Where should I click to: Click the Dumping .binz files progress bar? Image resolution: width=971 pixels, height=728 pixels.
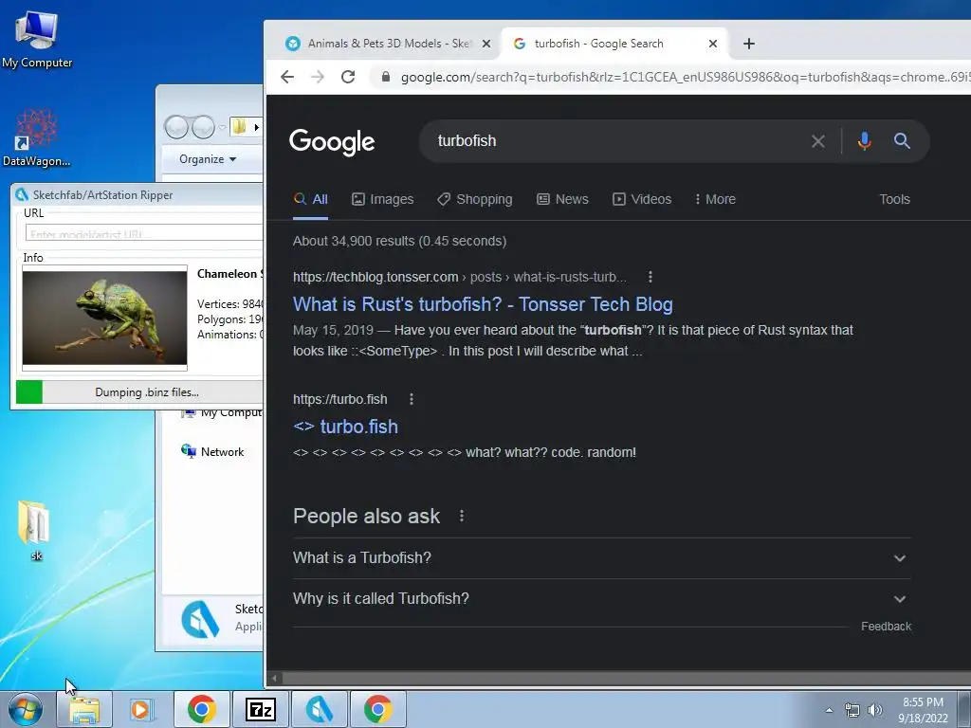point(139,391)
